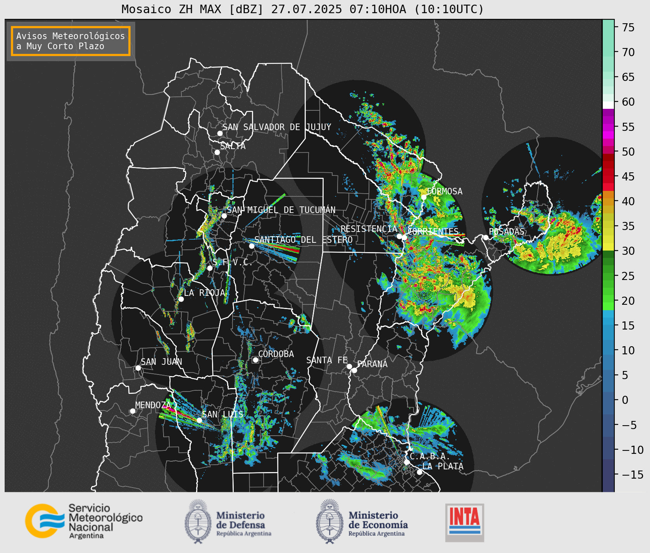Select the San Miguel de Tucumán marker
Image resolution: width=650 pixels, height=553 pixels.
coord(224,216)
